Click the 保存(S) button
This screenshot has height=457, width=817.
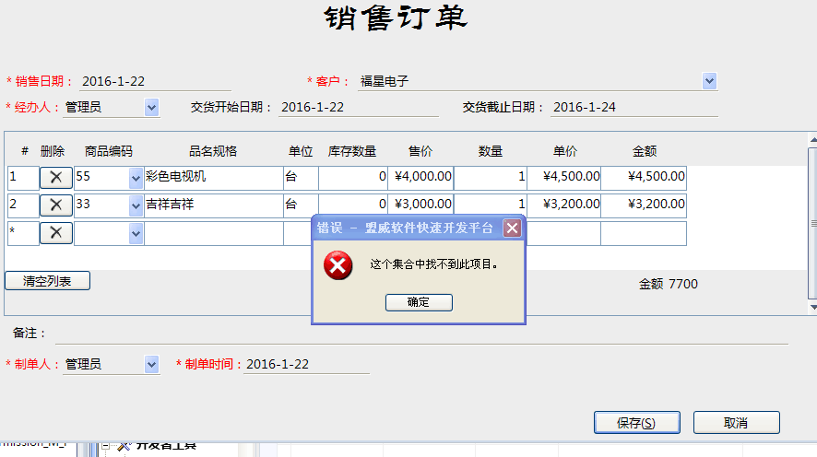[636, 423]
